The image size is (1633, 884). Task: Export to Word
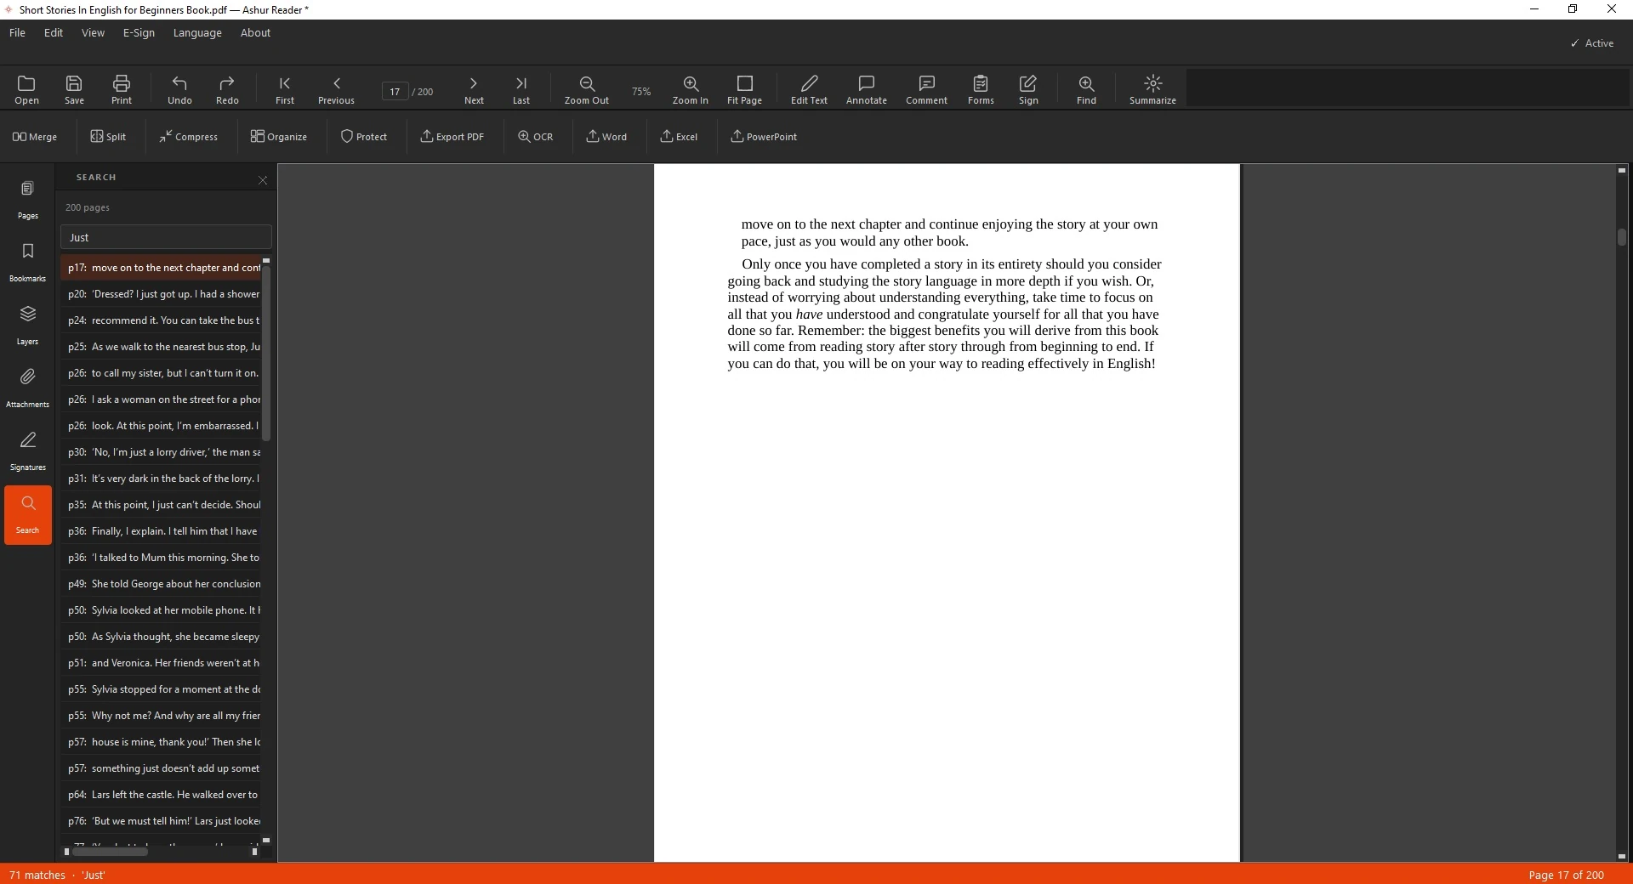[x=606, y=136]
